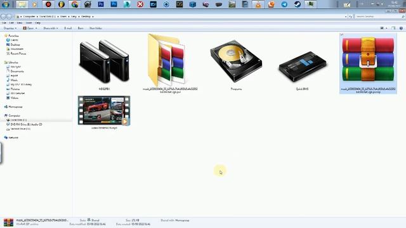This screenshot has height=228, width=406.
Task: Open DVD RW Drive (E:) Audio CD
Action: pyautogui.click(x=26, y=124)
